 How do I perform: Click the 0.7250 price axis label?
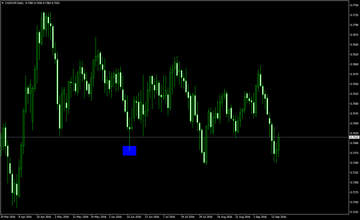pos(354,202)
